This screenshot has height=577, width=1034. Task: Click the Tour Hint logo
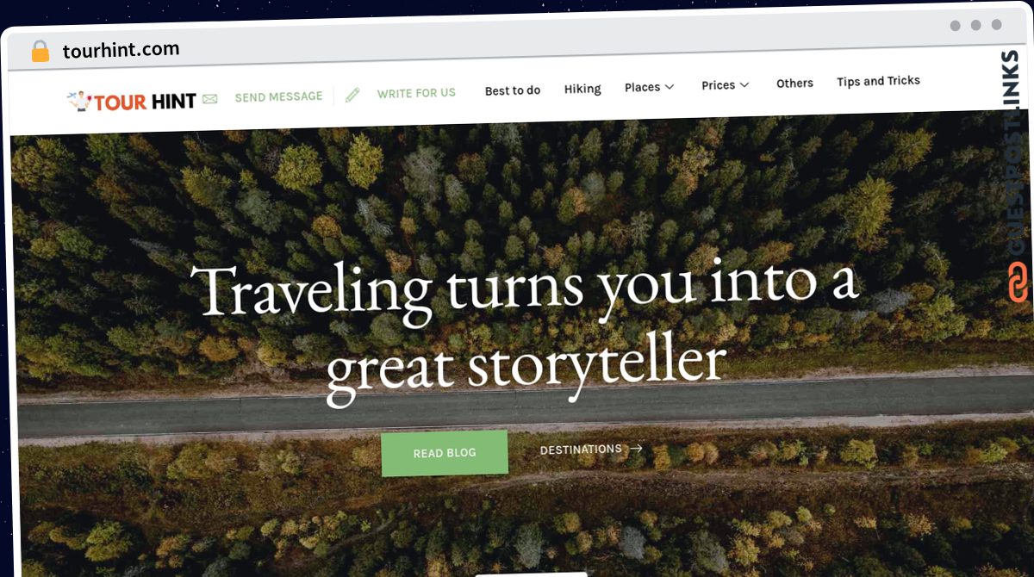coord(132,102)
